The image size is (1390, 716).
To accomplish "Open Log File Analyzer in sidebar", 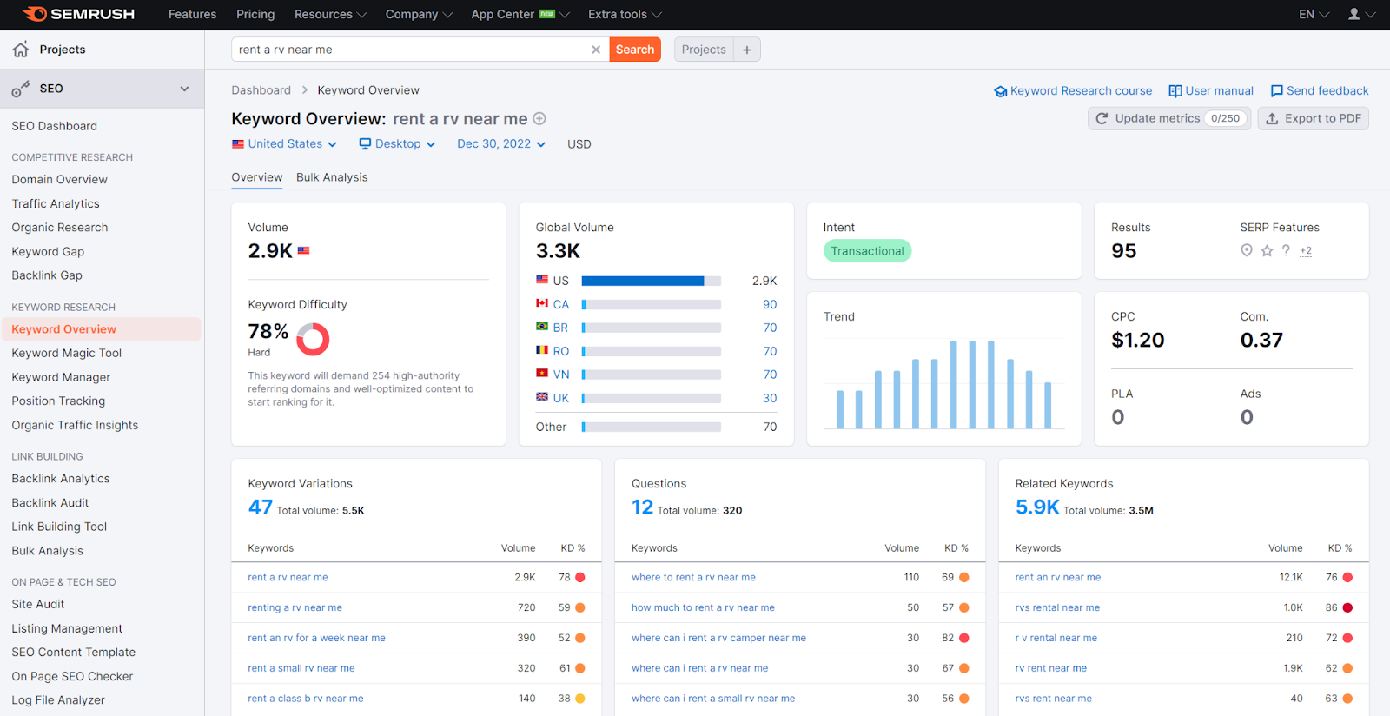I will 58,699.
